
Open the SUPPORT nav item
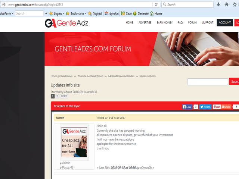tap(208, 22)
